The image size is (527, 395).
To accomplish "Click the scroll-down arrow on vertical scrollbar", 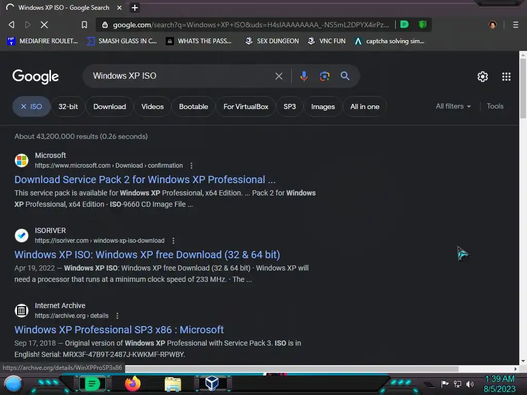I will 523,362.
